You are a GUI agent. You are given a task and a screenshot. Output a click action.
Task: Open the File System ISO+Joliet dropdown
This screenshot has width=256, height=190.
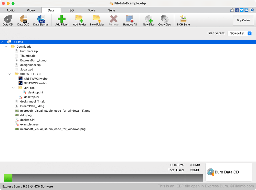(x=240, y=33)
